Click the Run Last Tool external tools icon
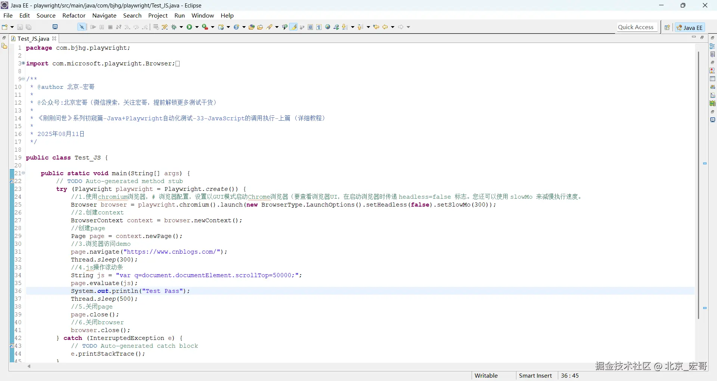 (205, 27)
